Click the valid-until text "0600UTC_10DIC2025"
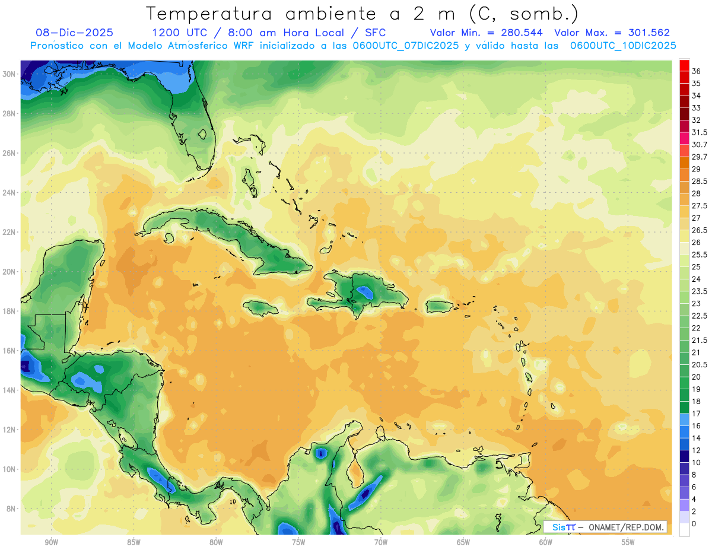 [623, 46]
